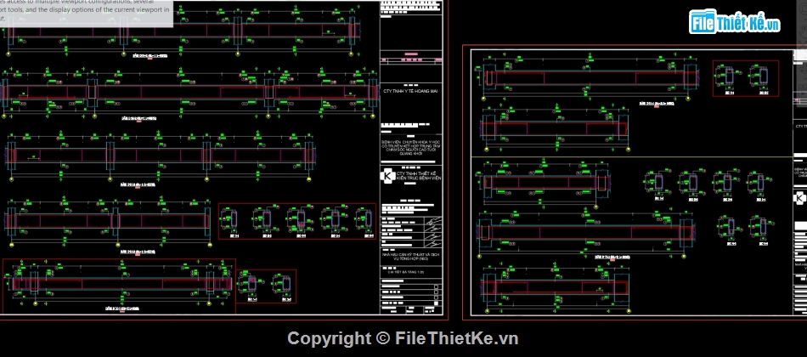The image size is (807, 357).
Task: Select the red-framed beam elevation at bottom-left sheet
Action: [x=119, y=286]
